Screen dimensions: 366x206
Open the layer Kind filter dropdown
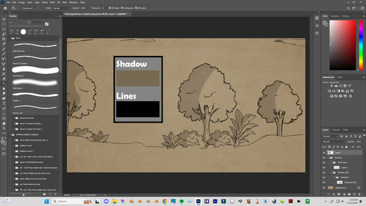coord(330,136)
